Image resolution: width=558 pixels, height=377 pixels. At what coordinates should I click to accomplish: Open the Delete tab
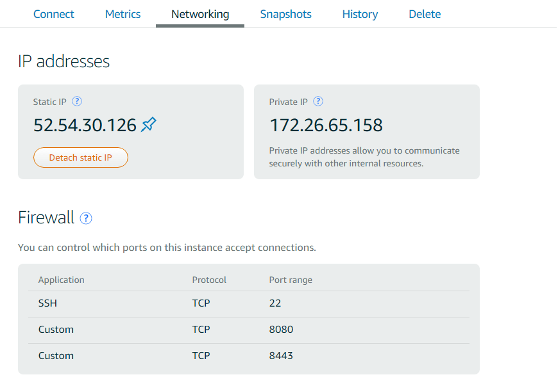425,14
